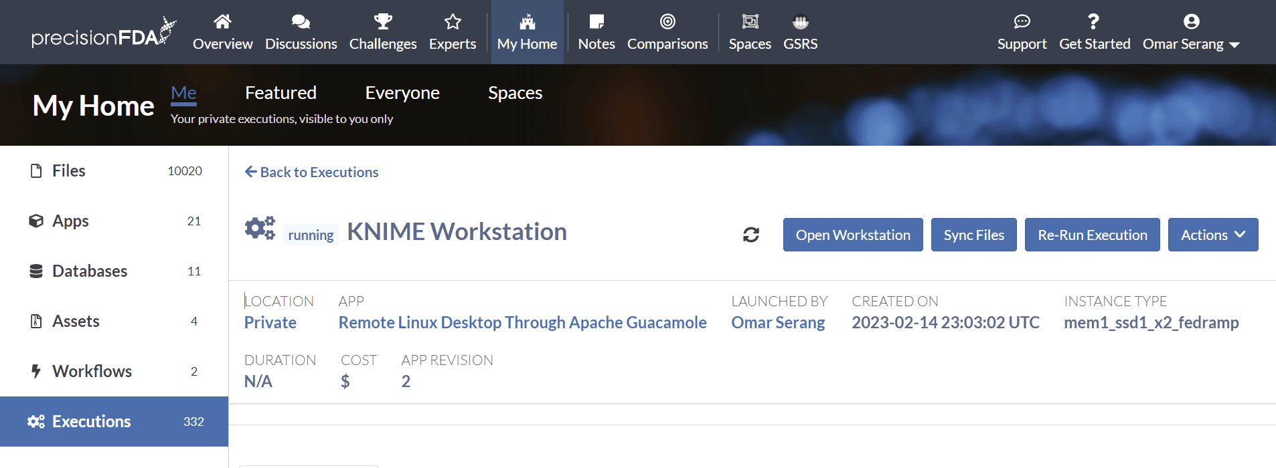Select Databases in the sidebar
The image size is (1276, 468).
[x=90, y=271]
